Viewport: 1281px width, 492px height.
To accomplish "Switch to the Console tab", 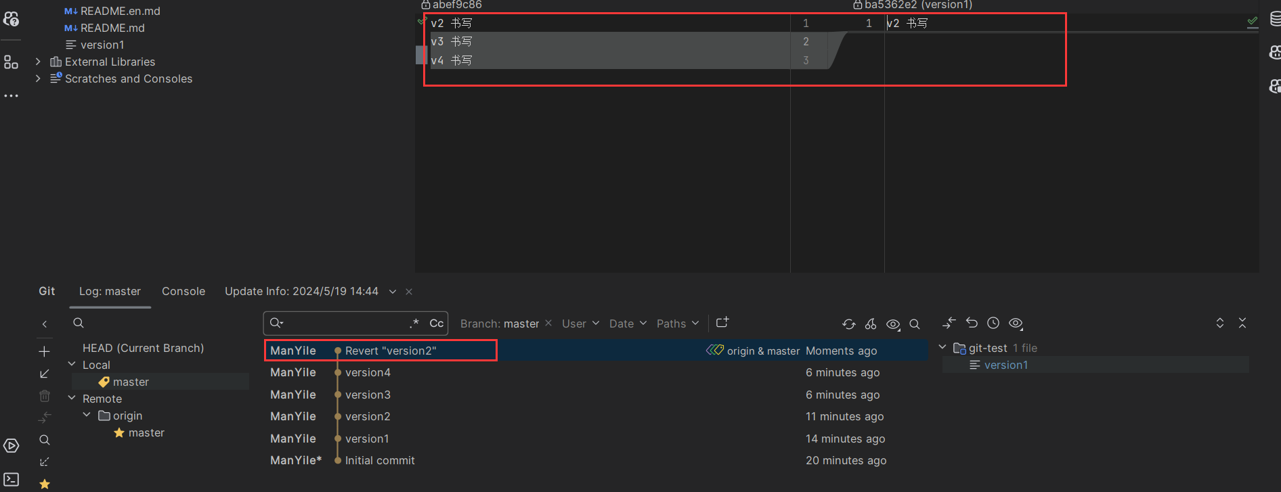I will [x=183, y=291].
